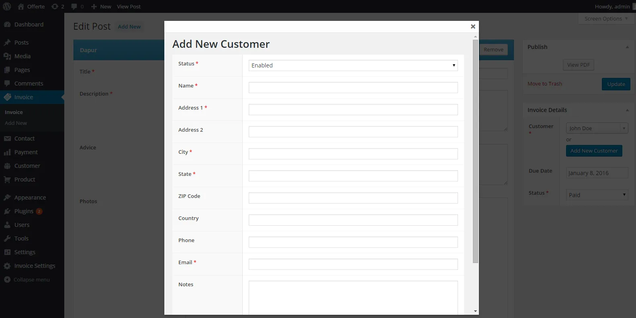Click the Name input field

[353, 88]
